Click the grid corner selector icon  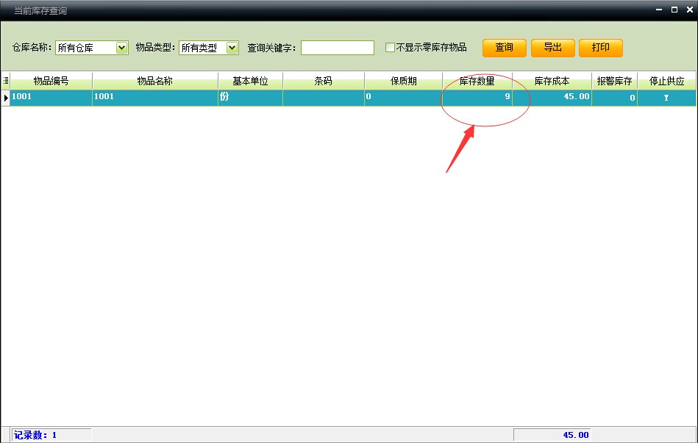(x=6, y=81)
